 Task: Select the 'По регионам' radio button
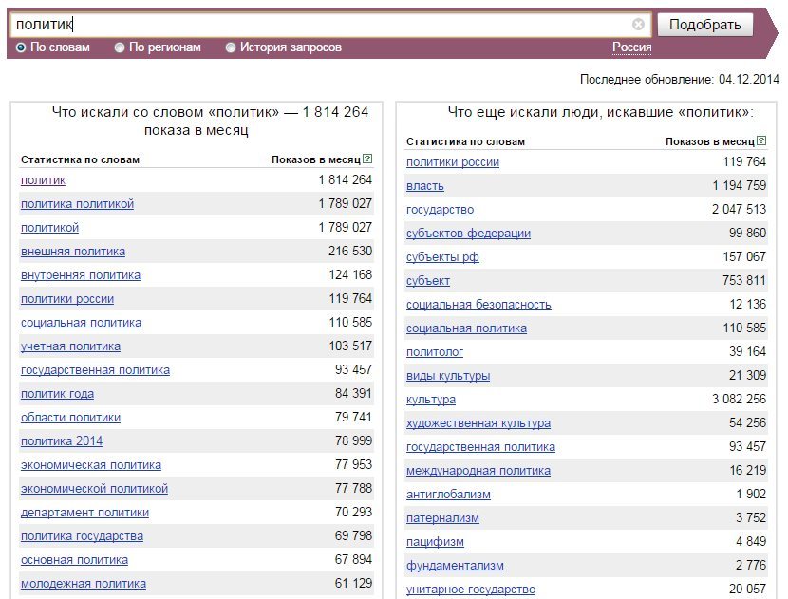tap(119, 47)
